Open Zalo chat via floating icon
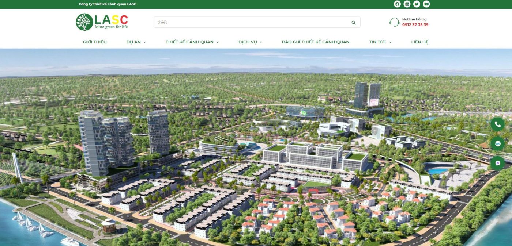512x246 pixels. point(497,144)
